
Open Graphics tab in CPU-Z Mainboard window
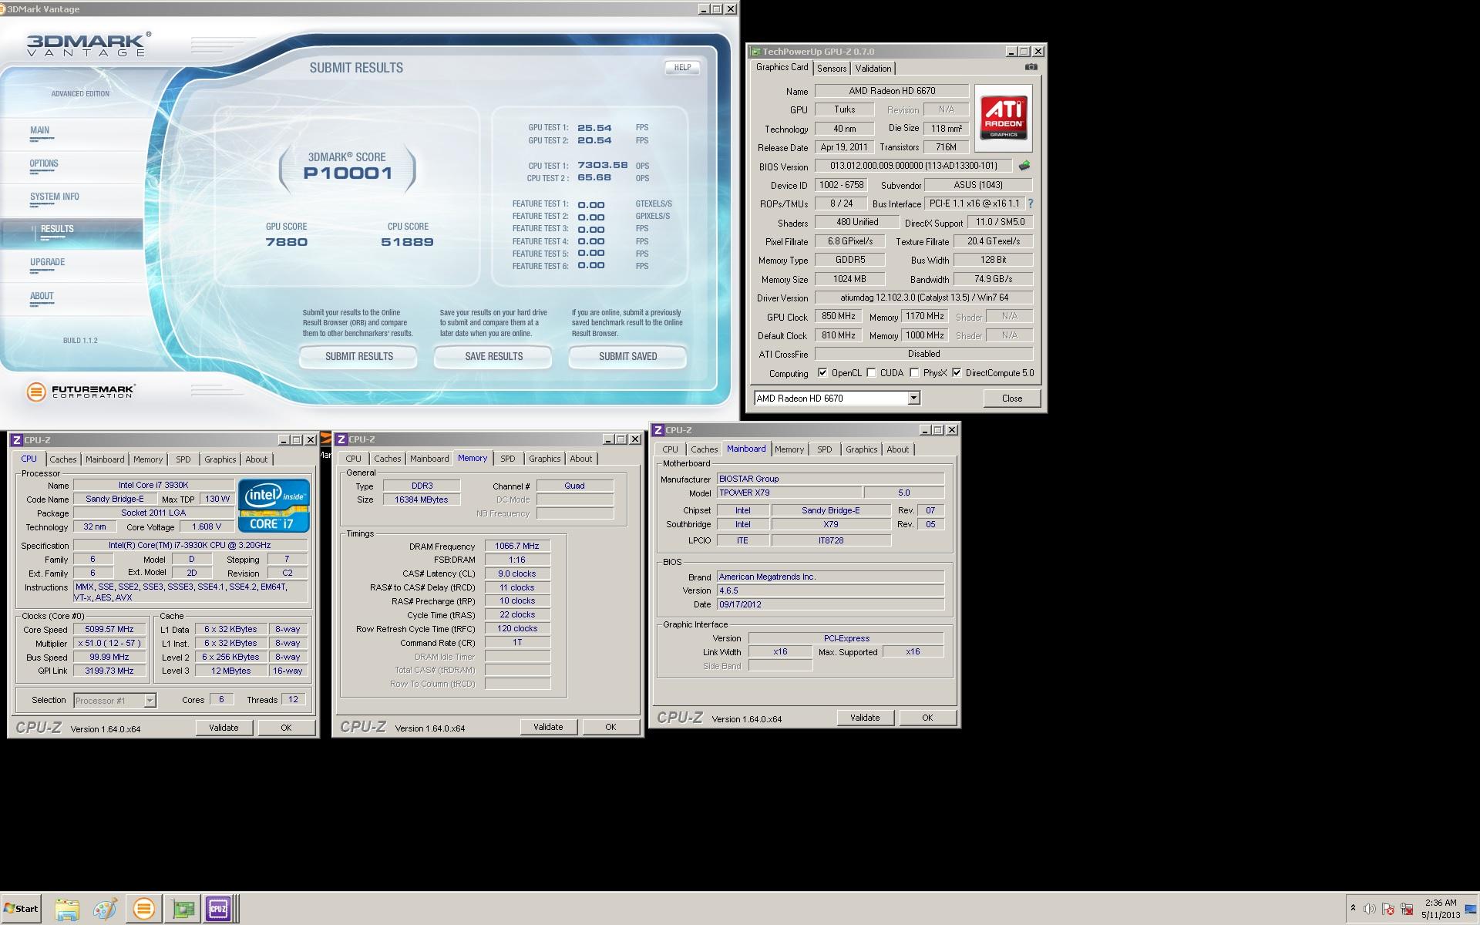pyautogui.click(x=861, y=449)
